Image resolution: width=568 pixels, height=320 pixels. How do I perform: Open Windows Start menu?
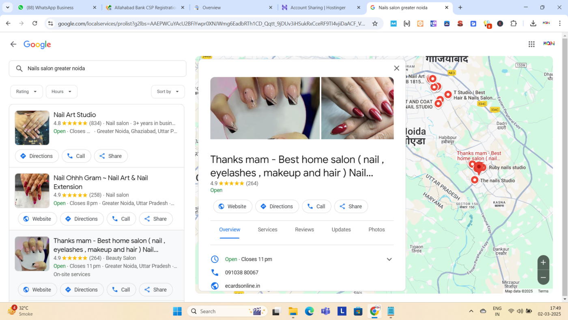point(177,311)
